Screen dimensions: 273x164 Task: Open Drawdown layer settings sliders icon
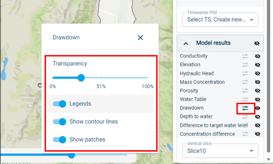tap(245, 108)
